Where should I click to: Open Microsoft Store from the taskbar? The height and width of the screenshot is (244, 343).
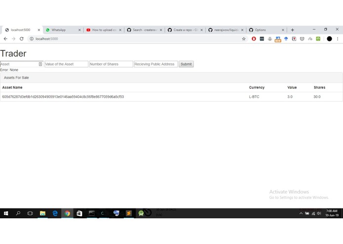[x=79, y=213]
